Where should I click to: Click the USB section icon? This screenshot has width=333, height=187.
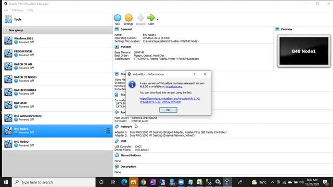[117, 141]
